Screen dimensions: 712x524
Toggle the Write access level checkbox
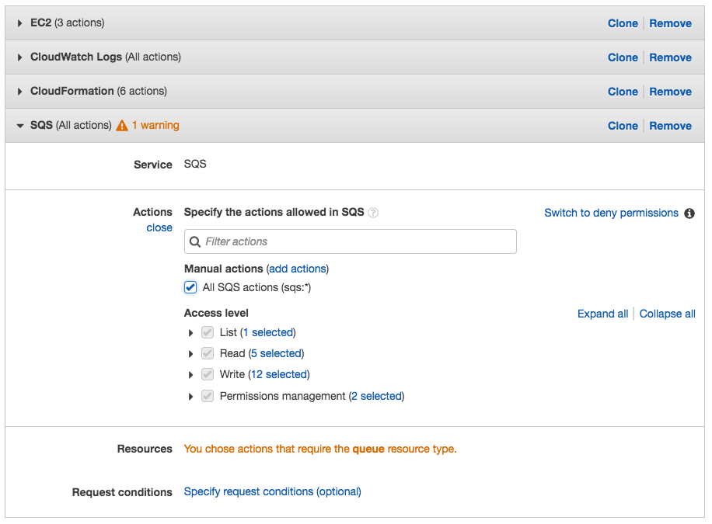[x=208, y=374]
